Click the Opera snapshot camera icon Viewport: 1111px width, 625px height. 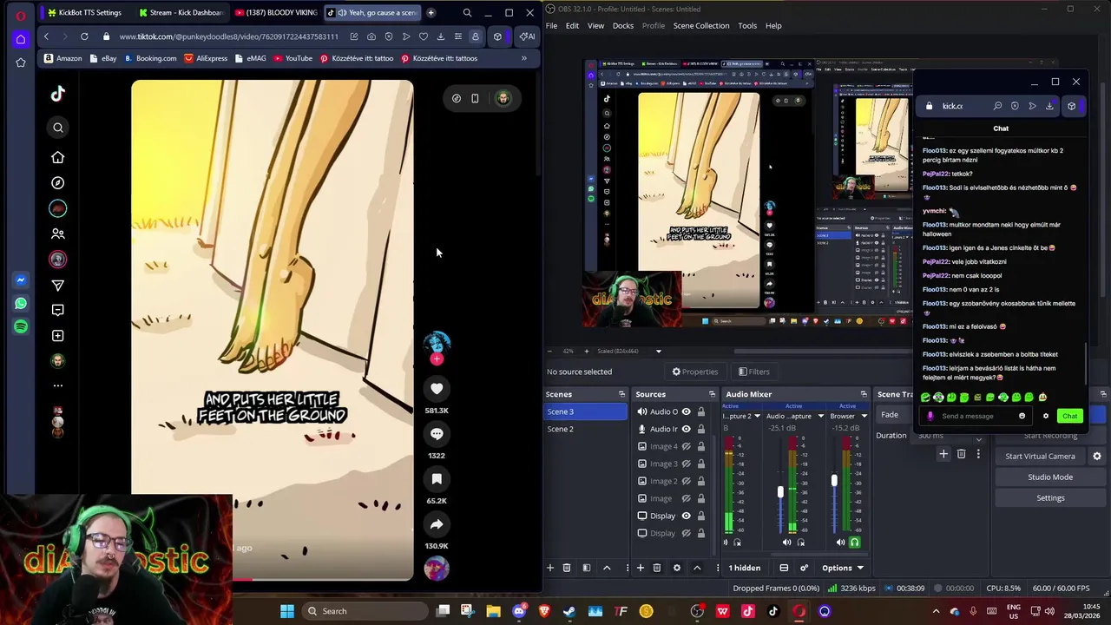[371, 36]
